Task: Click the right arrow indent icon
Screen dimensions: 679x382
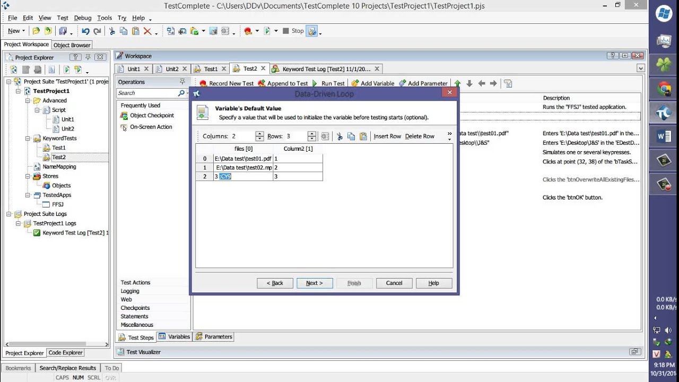Action: (493, 83)
